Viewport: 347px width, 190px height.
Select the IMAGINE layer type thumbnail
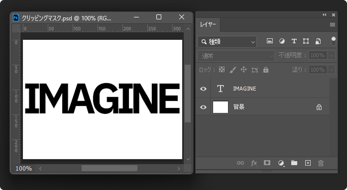[221, 89]
